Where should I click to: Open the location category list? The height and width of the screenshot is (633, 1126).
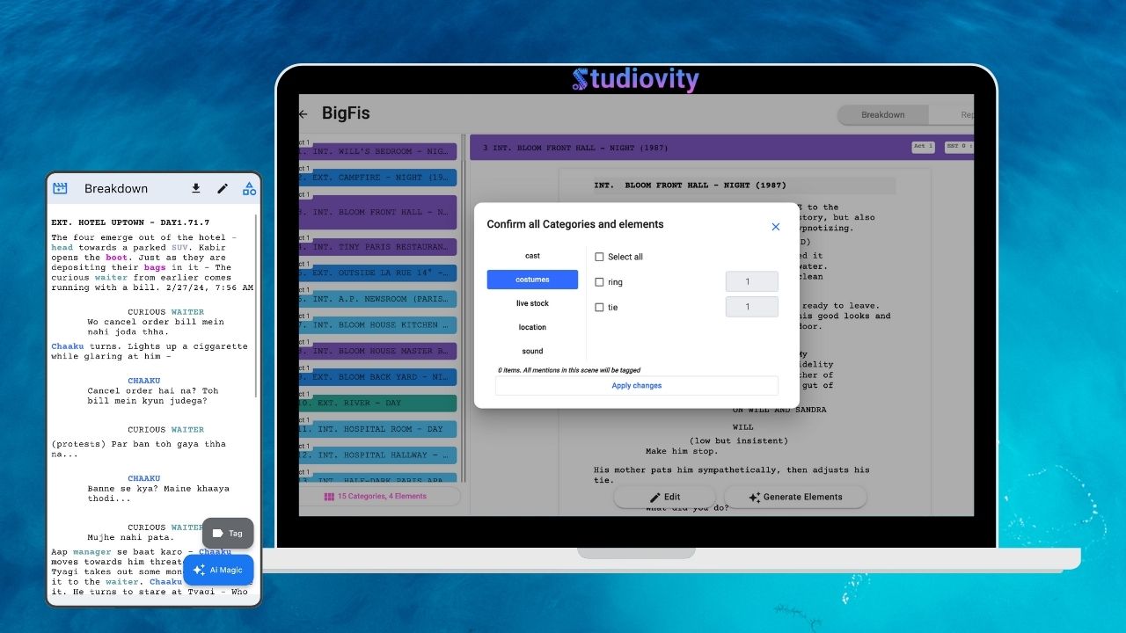pos(532,327)
